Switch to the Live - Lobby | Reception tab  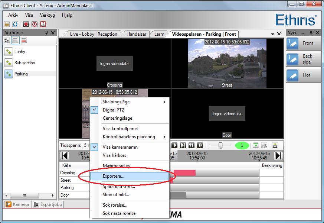tap(94, 34)
